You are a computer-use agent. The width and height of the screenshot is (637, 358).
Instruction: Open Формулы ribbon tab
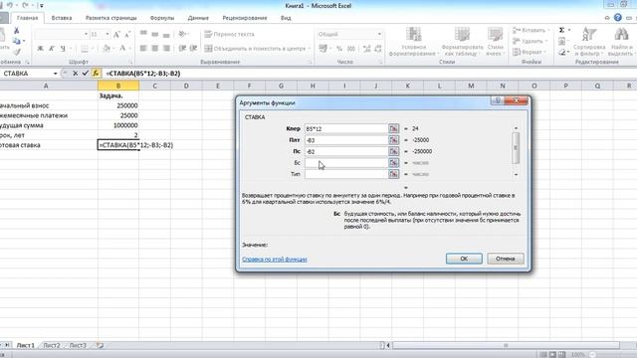162,18
